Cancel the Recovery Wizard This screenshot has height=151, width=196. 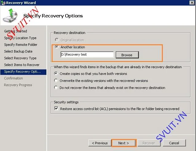pyautogui.click(x=174, y=143)
